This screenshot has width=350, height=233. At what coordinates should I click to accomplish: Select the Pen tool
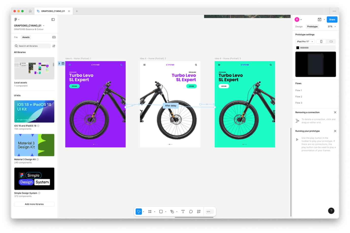(172, 212)
